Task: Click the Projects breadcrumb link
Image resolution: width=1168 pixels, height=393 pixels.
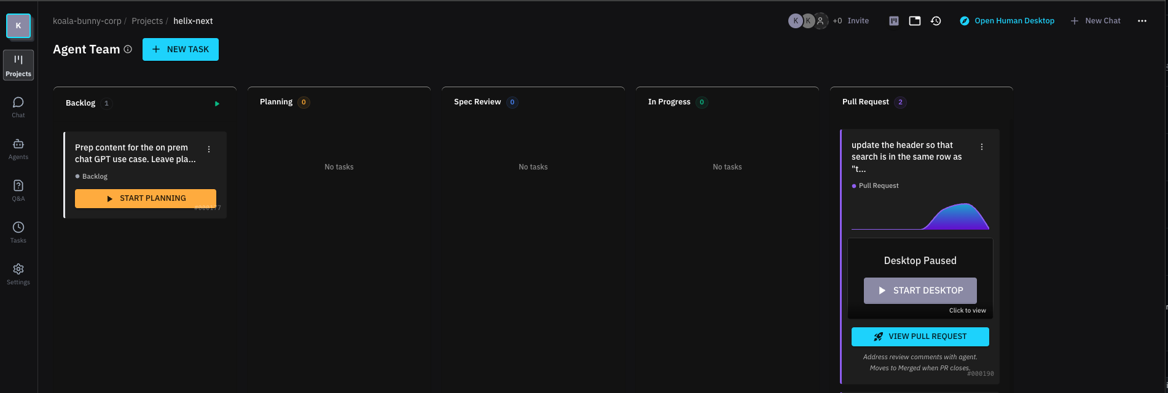Action: tap(147, 21)
